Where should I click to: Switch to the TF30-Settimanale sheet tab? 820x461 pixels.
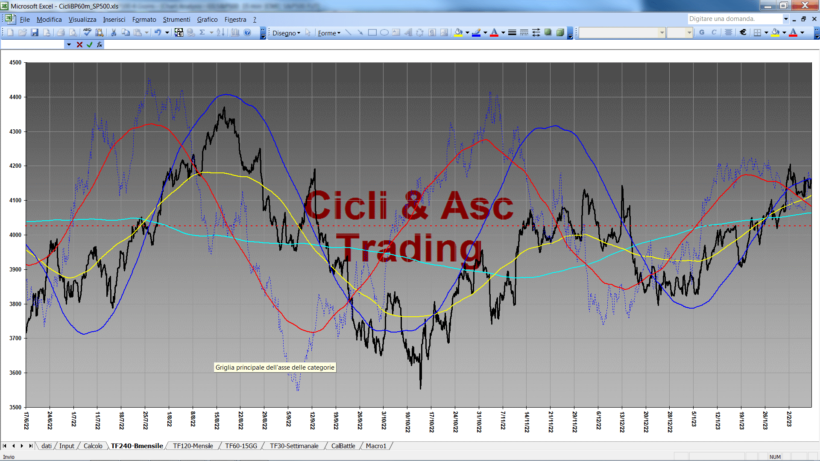(294, 446)
